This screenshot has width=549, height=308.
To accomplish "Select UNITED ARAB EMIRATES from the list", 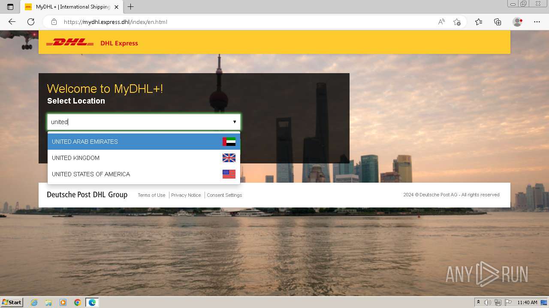I will (144, 142).
